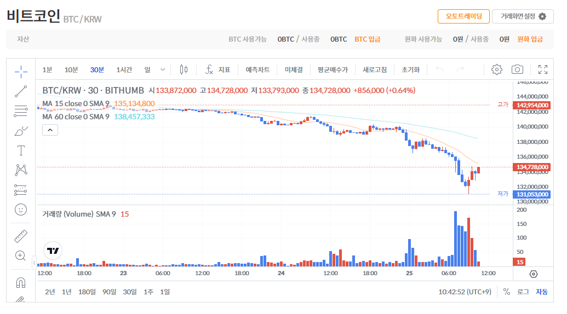Click the 새로고침 refresh button
The width and height of the screenshot is (567, 314).
tap(375, 69)
